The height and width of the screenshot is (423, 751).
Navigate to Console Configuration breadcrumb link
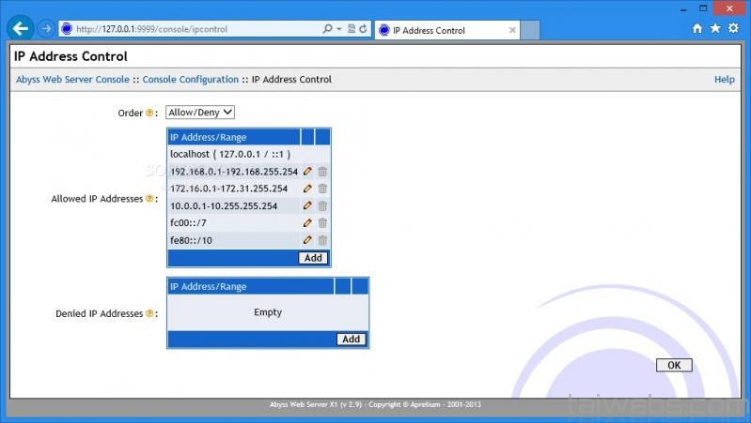191,80
